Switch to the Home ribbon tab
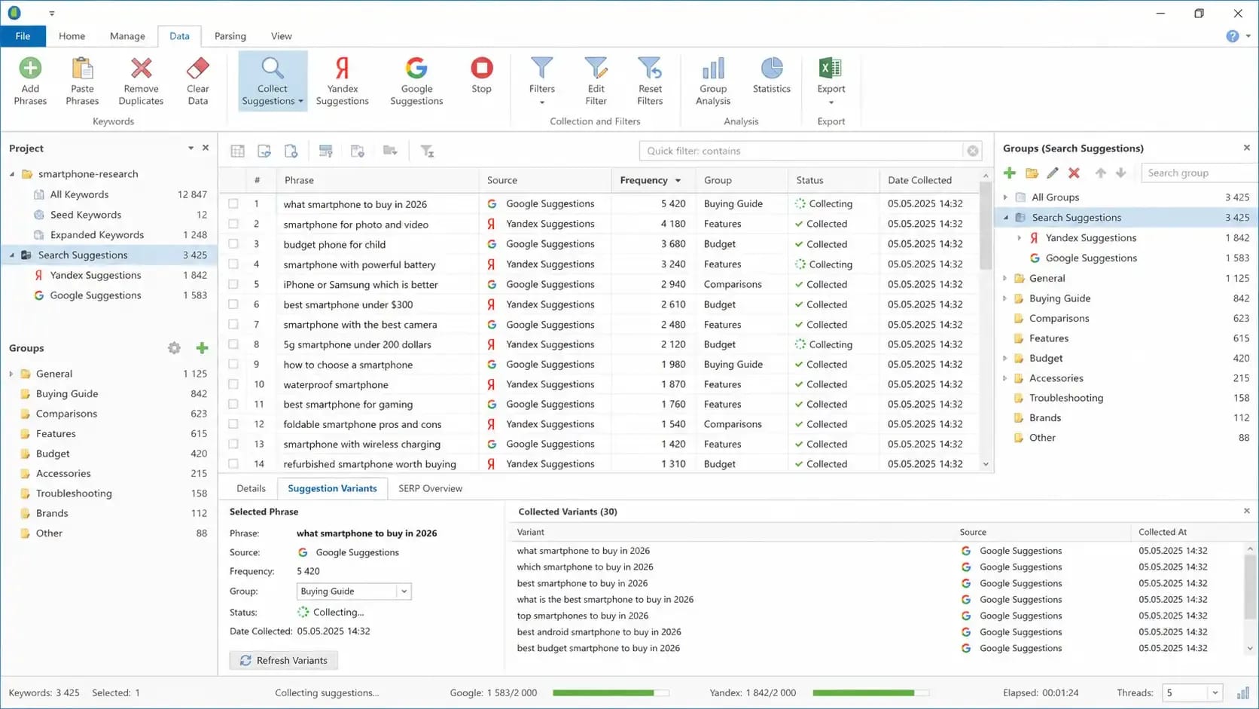Screen dimensions: 1259x709 click(x=72, y=36)
